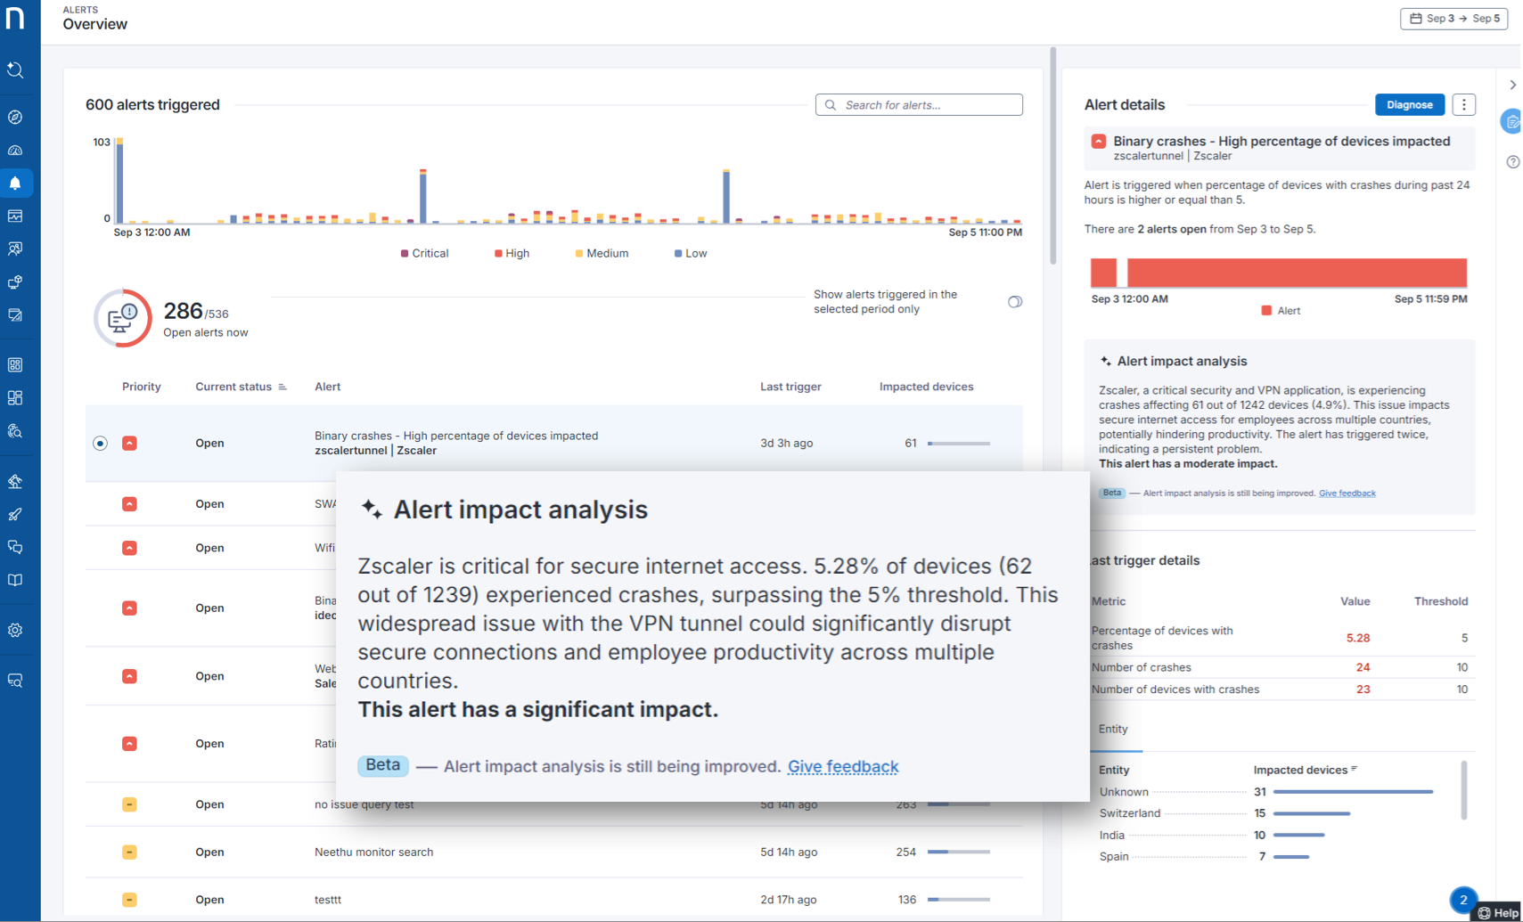Click Give feedback link in popup
This screenshot has width=1523, height=922.
842,767
